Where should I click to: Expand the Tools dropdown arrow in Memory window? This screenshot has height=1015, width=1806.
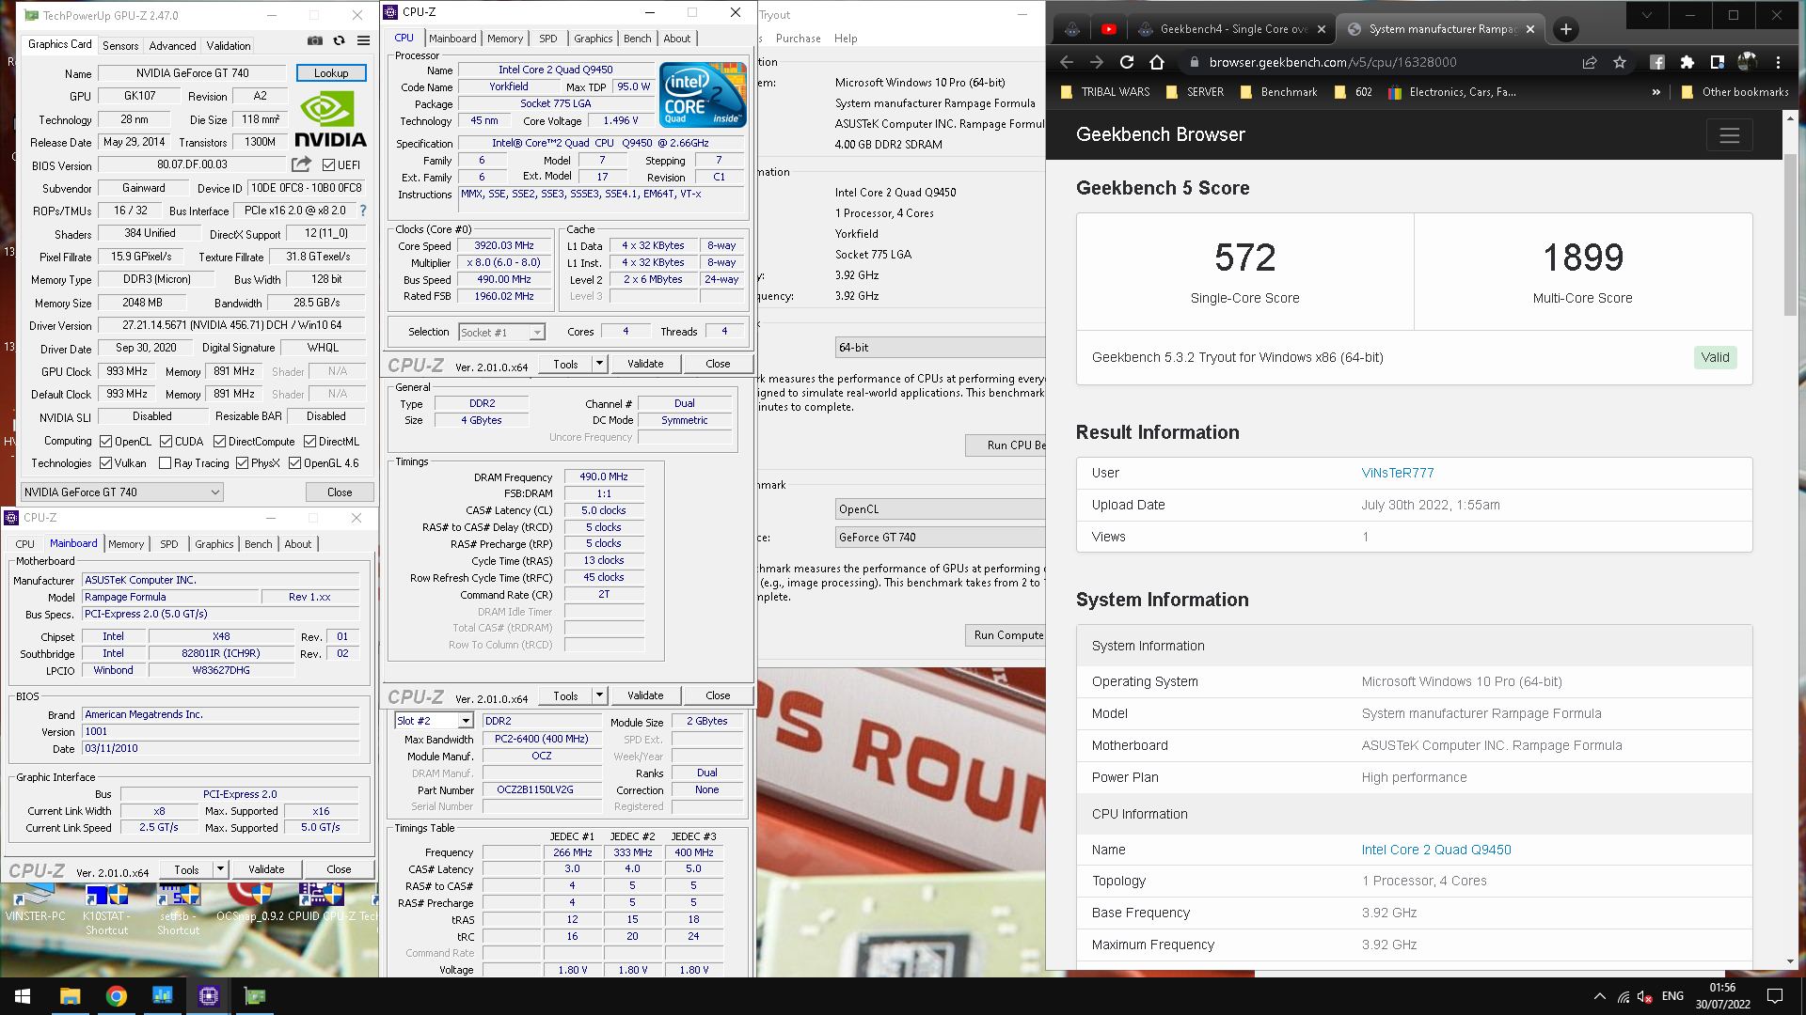pos(599,695)
